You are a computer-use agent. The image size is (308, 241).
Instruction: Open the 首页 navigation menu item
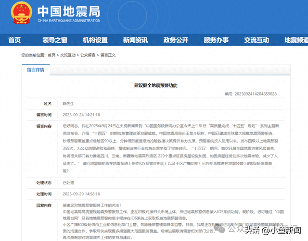15,40
